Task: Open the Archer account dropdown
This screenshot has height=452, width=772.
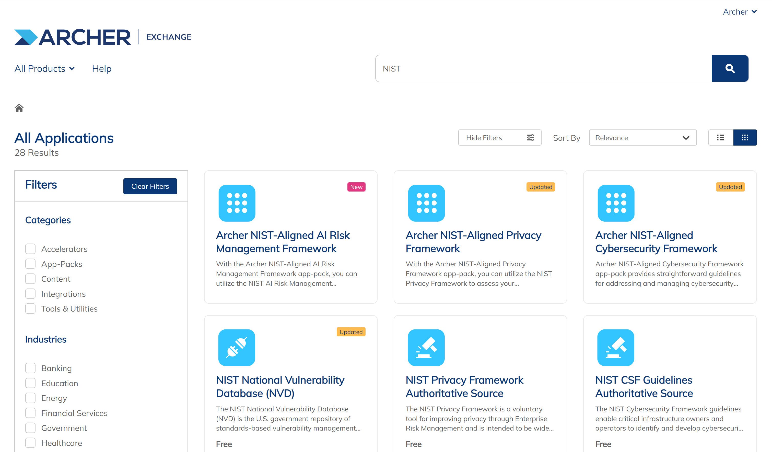Action: (740, 12)
